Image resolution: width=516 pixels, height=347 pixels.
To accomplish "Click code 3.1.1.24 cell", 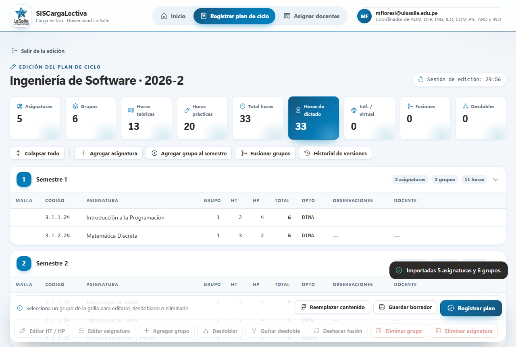I will tap(58, 217).
